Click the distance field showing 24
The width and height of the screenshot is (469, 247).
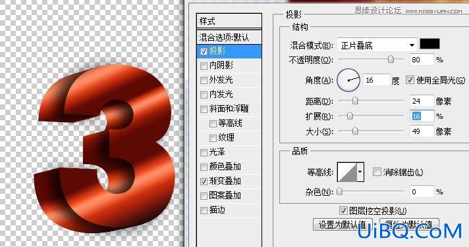(422, 101)
